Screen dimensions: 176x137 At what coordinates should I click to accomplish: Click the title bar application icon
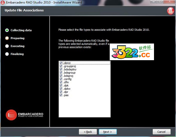pyautogui.click(x=3, y=2)
